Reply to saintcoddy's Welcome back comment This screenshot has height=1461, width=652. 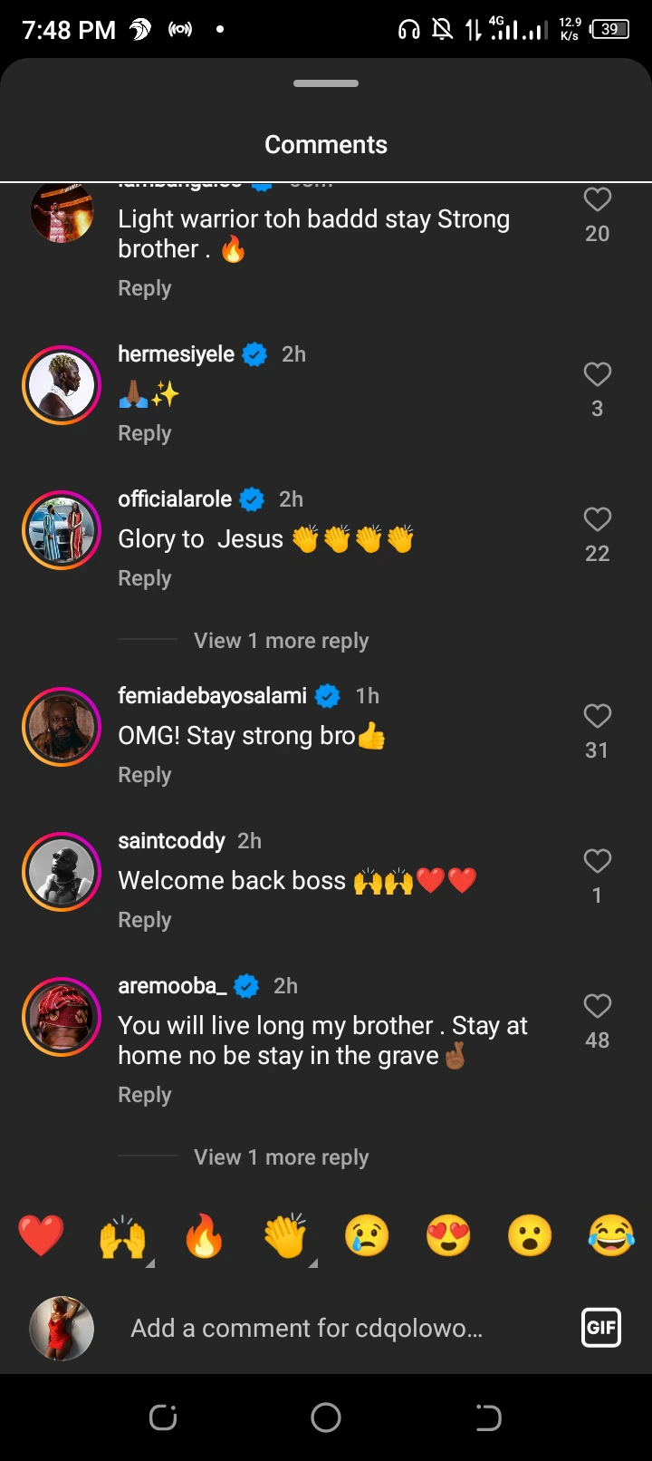click(x=145, y=920)
